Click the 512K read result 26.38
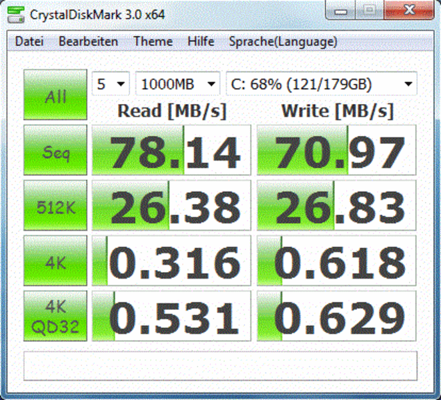The width and height of the screenshot is (441, 400). click(171, 205)
